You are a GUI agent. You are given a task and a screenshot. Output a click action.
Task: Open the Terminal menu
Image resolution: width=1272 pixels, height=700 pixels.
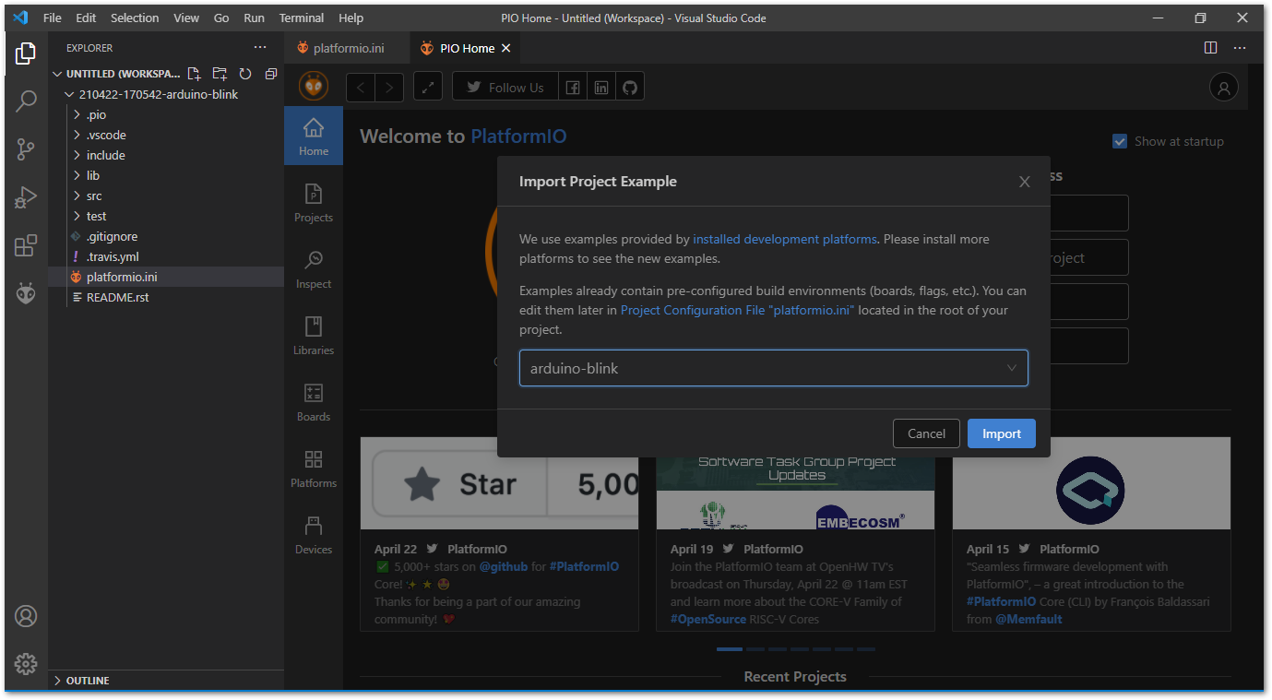[302, 18]
